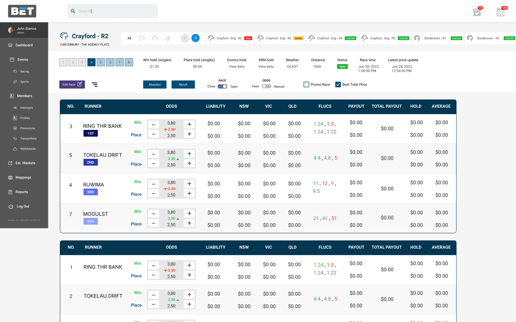This screenshot has width=516, height=322.
Task: Click the previous races arrow button
Action: pos(185,38)
